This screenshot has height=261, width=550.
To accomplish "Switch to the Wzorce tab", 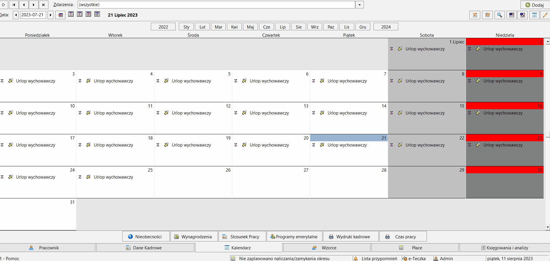I will pyautogui.click(x=327, y=248).
